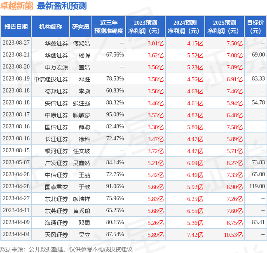Click target price 83.41

coord(258,222)
